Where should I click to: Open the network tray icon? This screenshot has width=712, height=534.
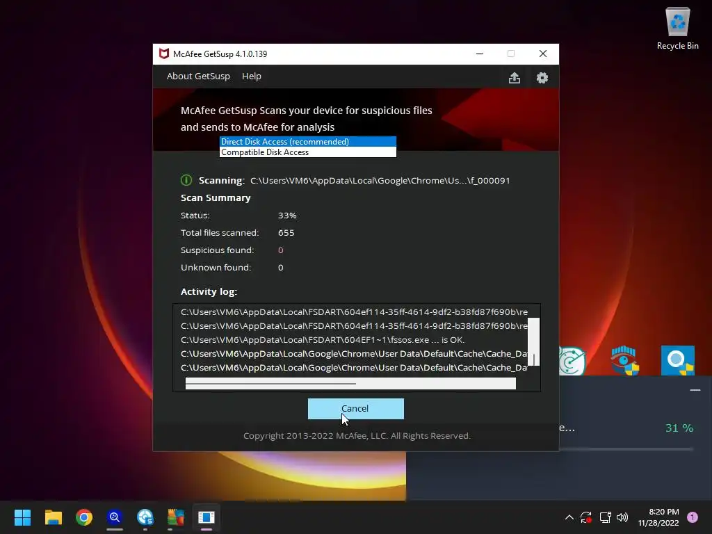[x=605, y=517]
